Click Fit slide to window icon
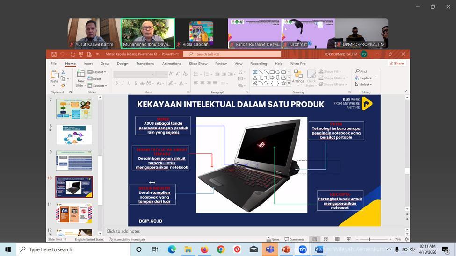Image resolution: width=456 pixels, height=256 pixels. [406, 239]
